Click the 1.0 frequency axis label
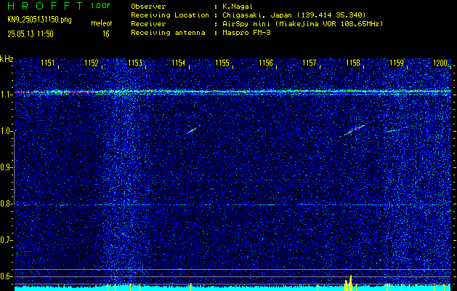Image resolution: width=457 pixels, height=291 pixels. (6, 132)
